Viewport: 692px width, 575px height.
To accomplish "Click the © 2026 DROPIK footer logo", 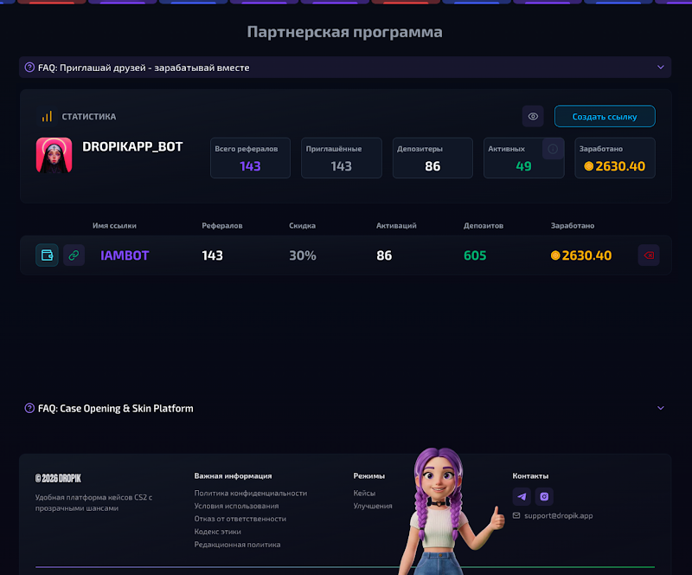I will click(x=58, y=478).
